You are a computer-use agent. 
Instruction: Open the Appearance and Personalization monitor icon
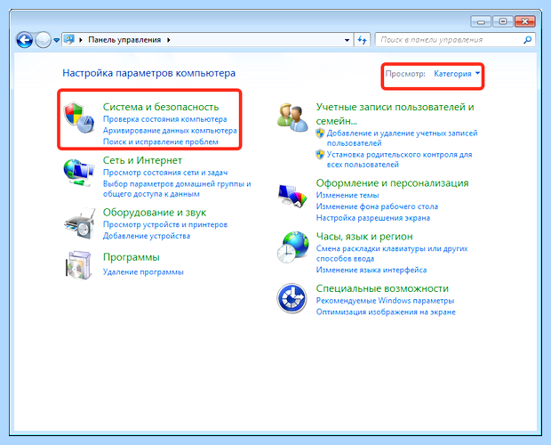(292, 196)
